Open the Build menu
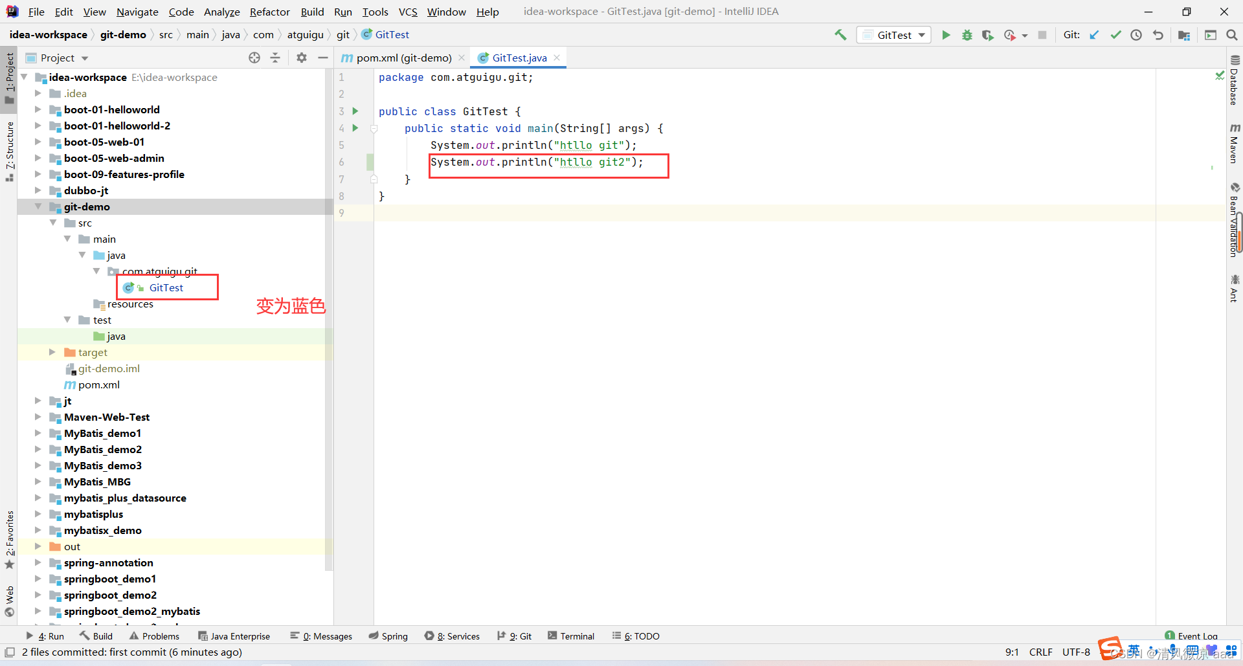The image size is (1243, 666). (x=312, y=12)
